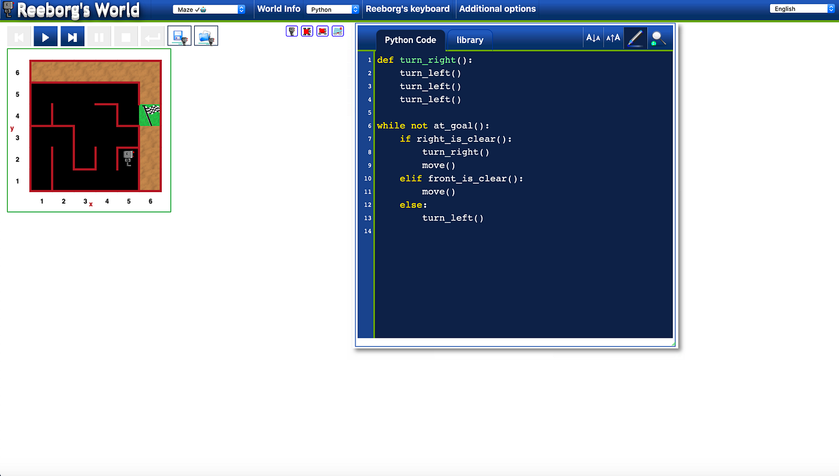Click the robot head icon near the toolbar
This screenshot has width=839, height=476.
click(291, 31)
